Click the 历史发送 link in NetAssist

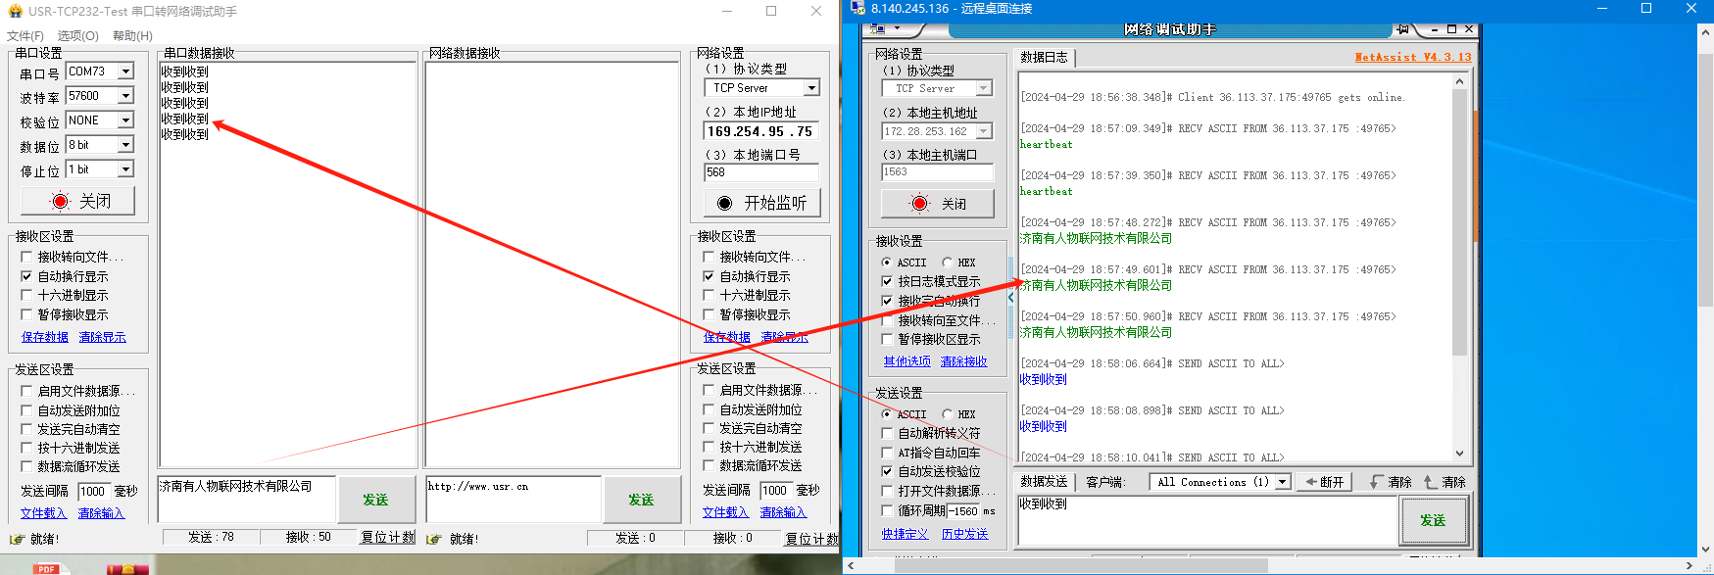click(965, 534)
